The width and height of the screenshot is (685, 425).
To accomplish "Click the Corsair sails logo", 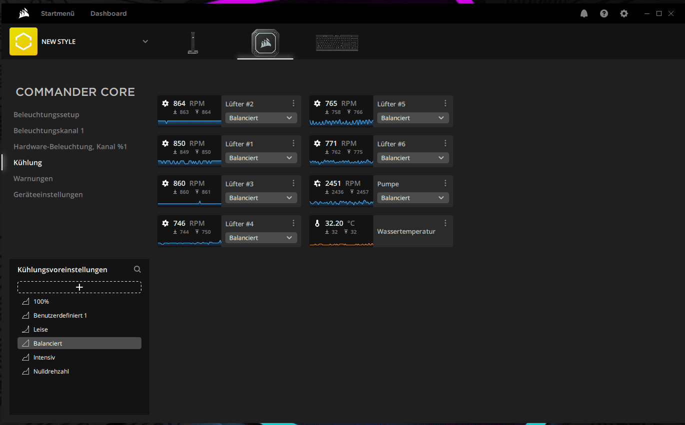I will coord(23,13).
